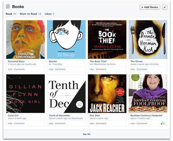The height and width of the screenshot is (141, 173).
Task: Like the Wonder book
Action: coord(51,69)
